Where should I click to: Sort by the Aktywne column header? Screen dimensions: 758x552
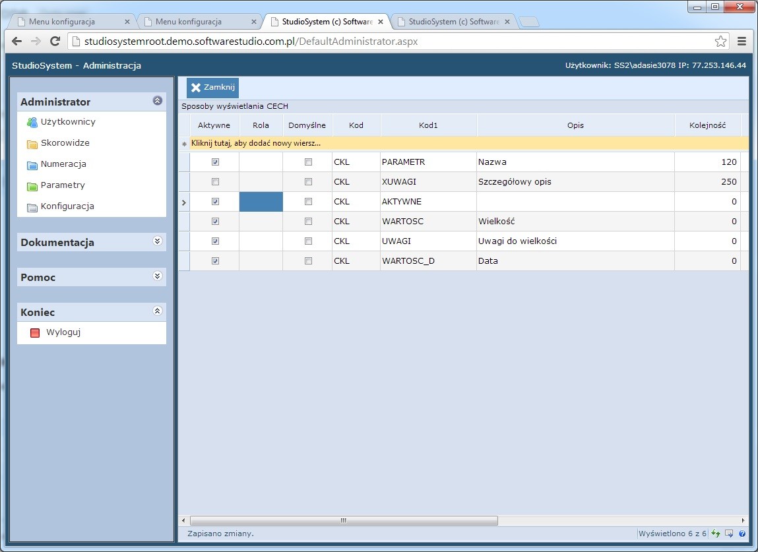pos(214,125)
